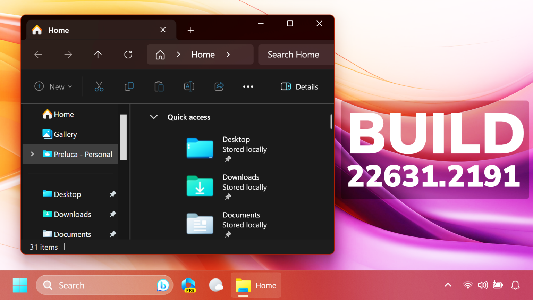Image resolution: width=533 pixels, height=300 pixels.
Task: Add a new File Explorer tab
Action: [x=191, y=30]
